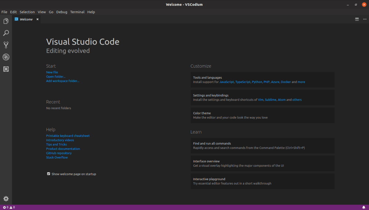Open the Explorer view in activity bar

[x=6, y=21]
